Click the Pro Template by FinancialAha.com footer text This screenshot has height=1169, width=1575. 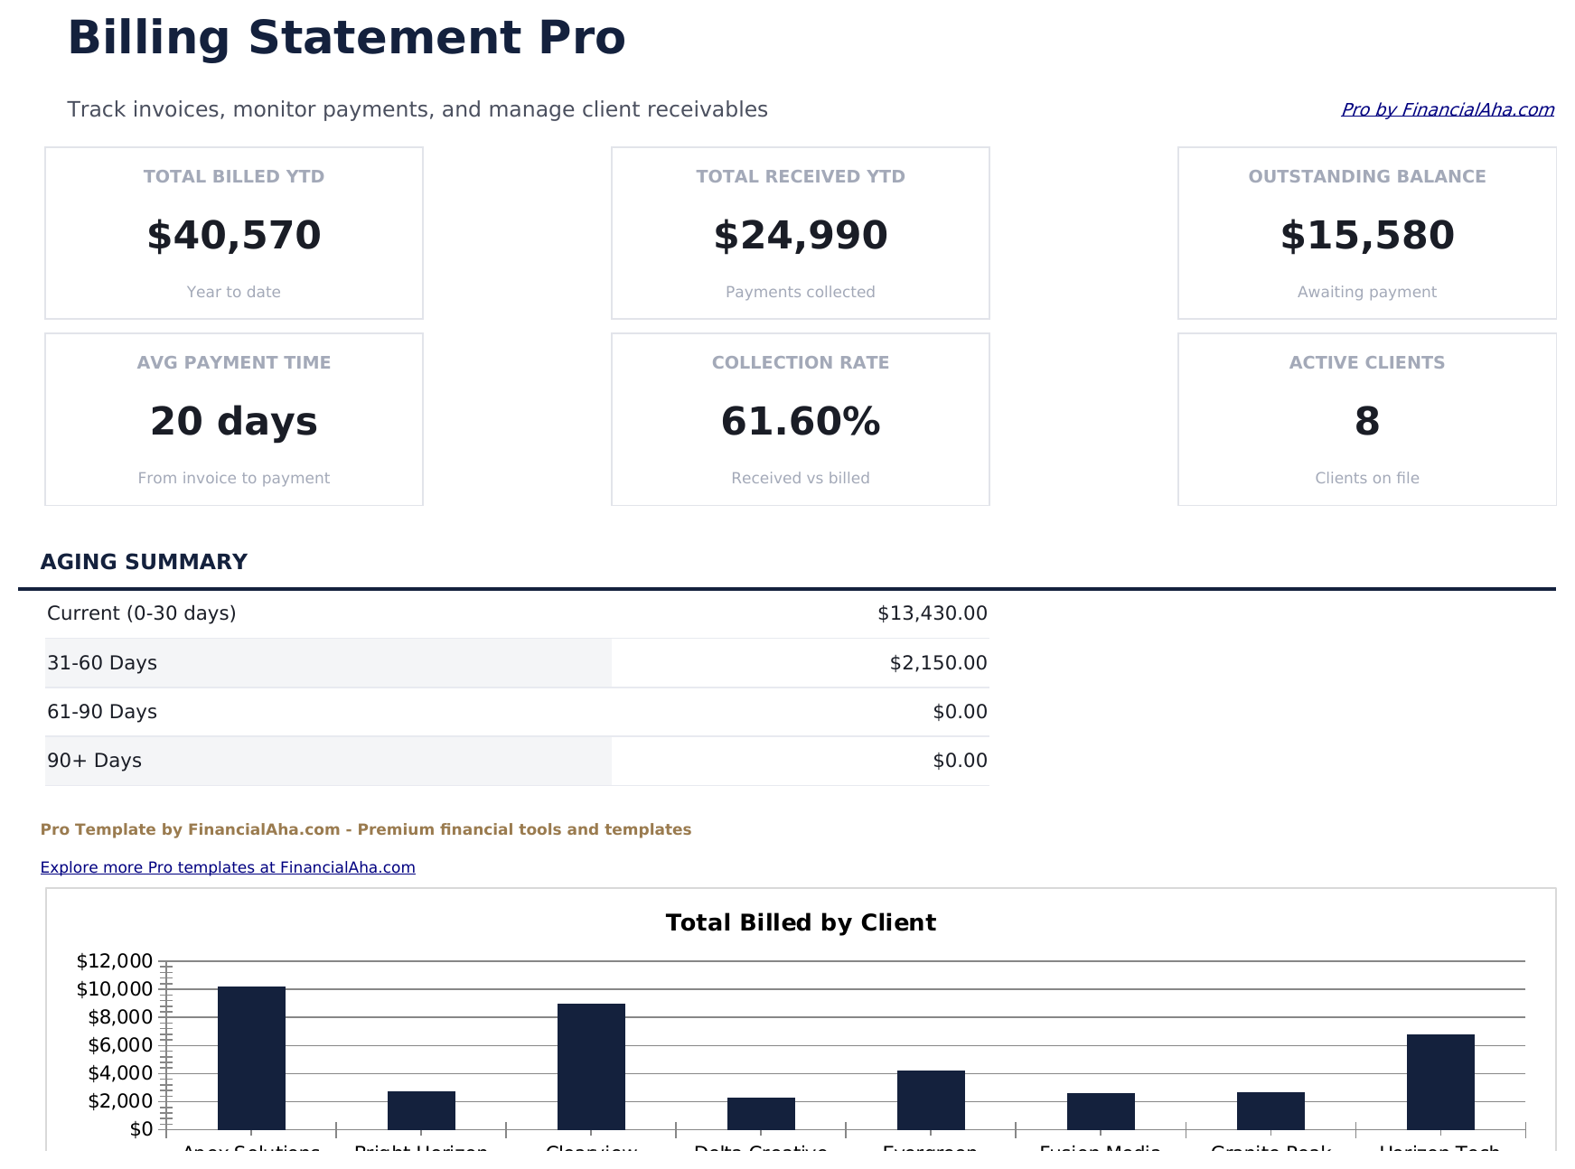(x=366, y=828)
